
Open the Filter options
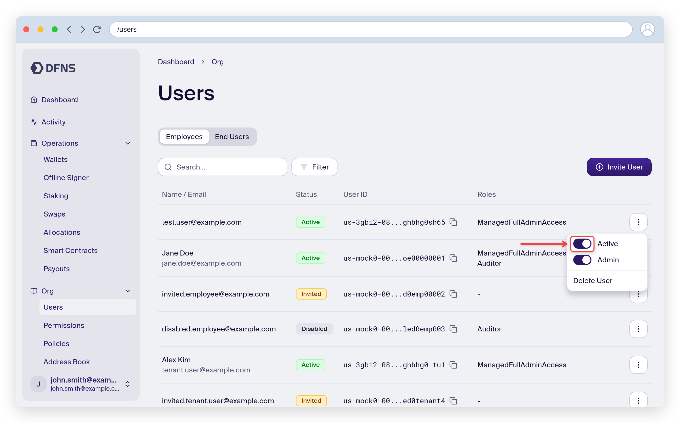pyautogui.click(x=314, y=167)
